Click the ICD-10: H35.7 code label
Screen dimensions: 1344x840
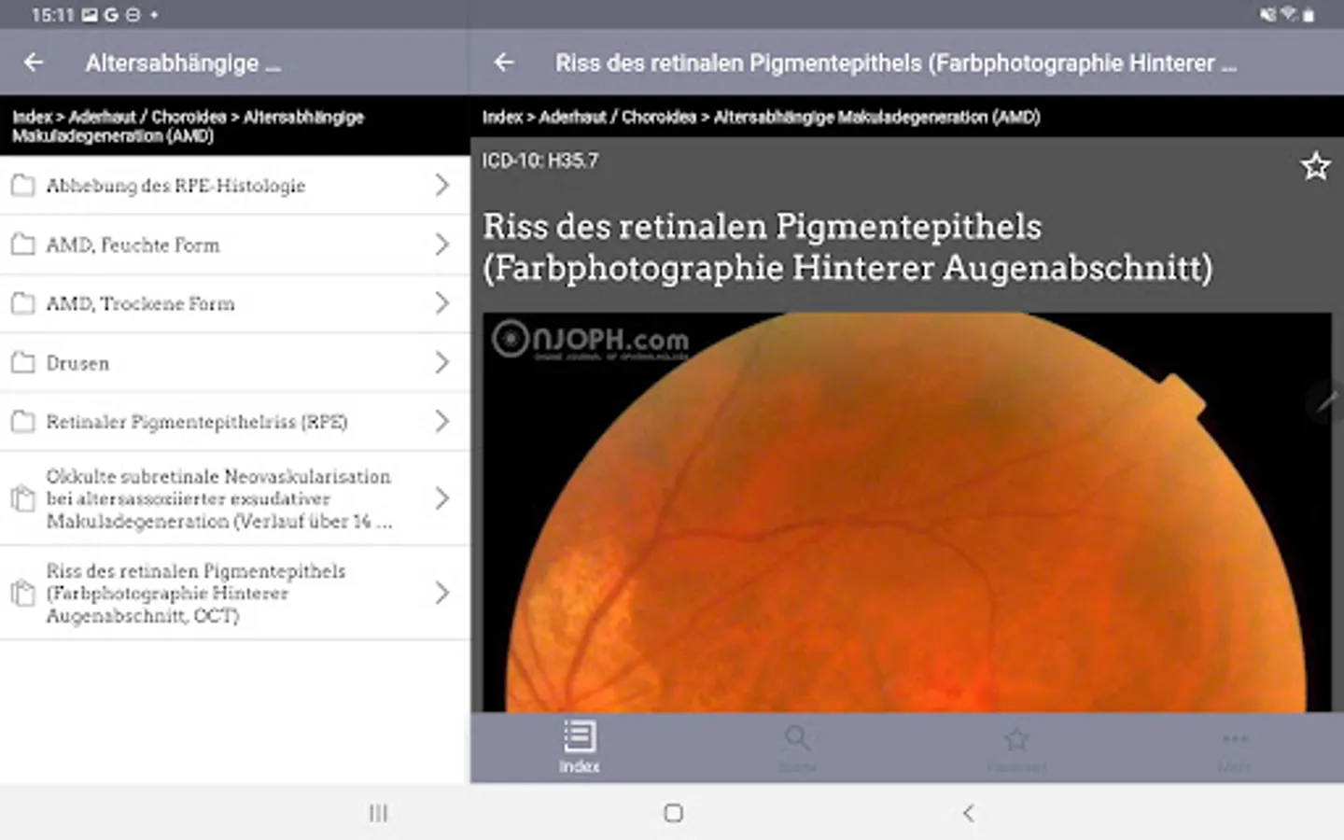pos(540,161)
